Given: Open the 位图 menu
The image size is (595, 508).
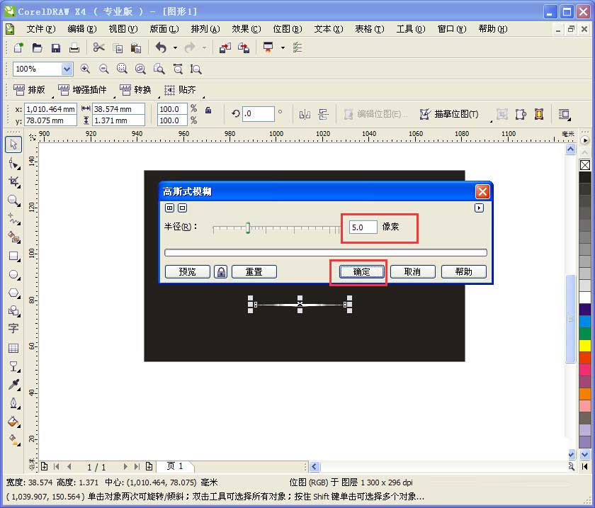Looking at the screenshot, I should click(287, 29).
